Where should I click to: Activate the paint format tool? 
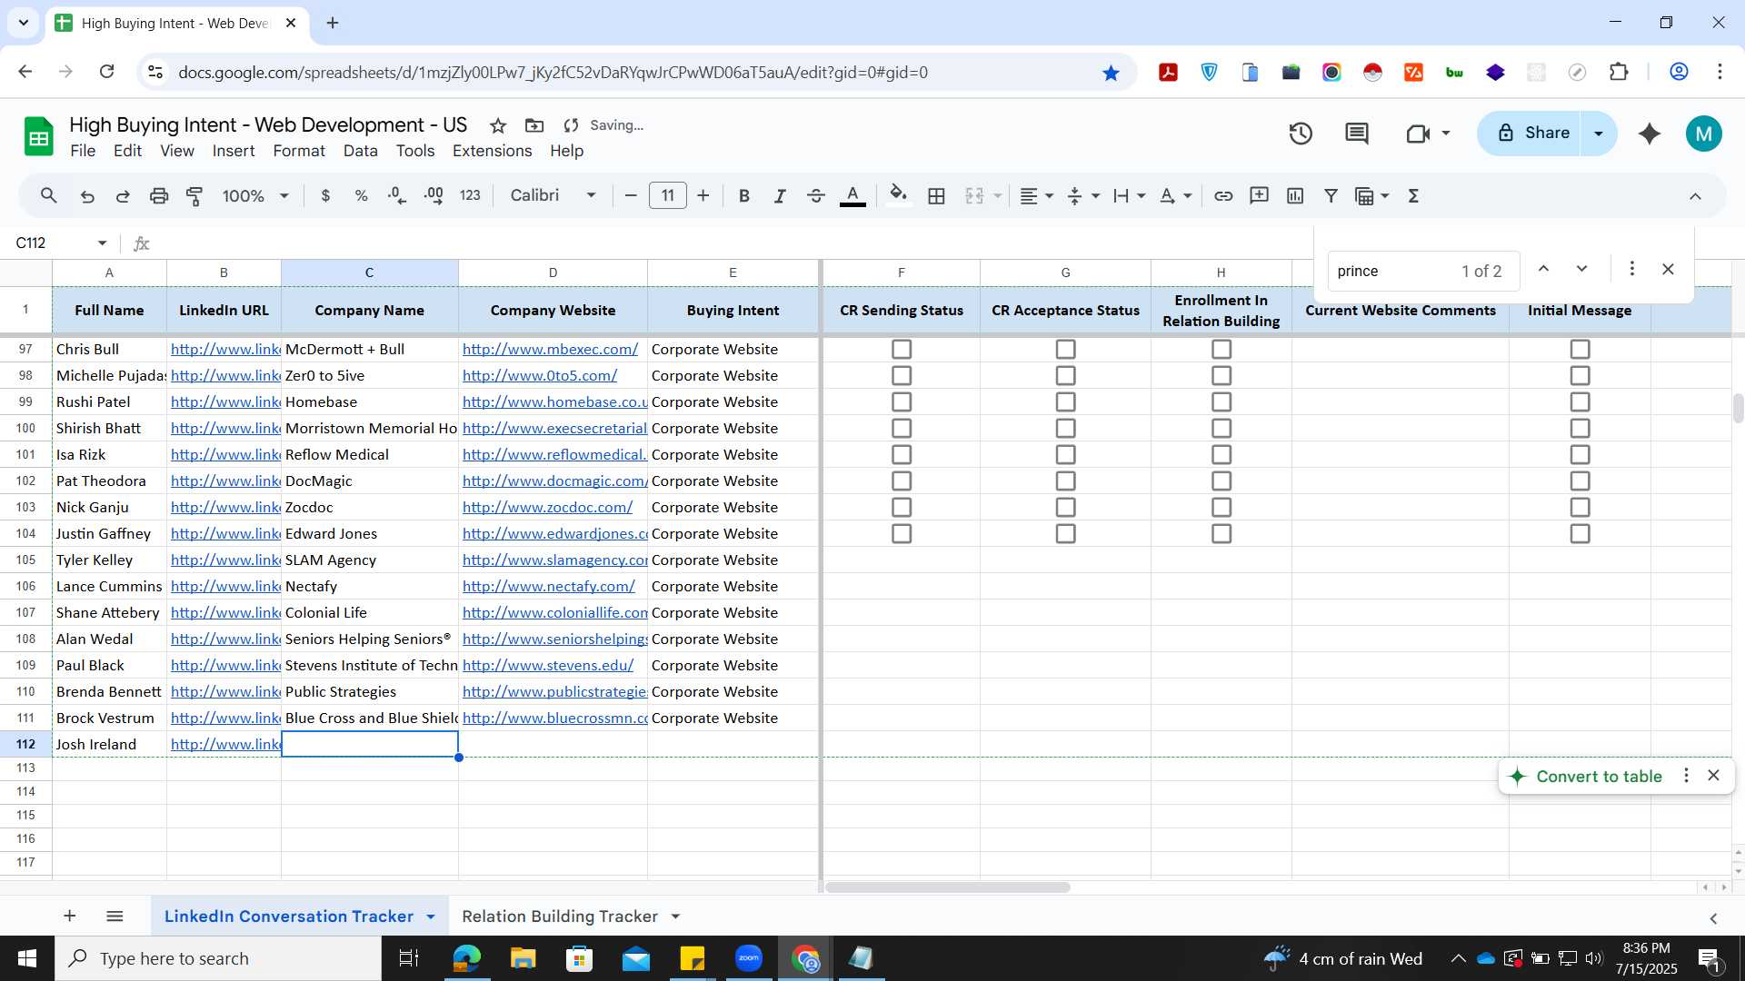pyautogui.click(x=194, y=196)
